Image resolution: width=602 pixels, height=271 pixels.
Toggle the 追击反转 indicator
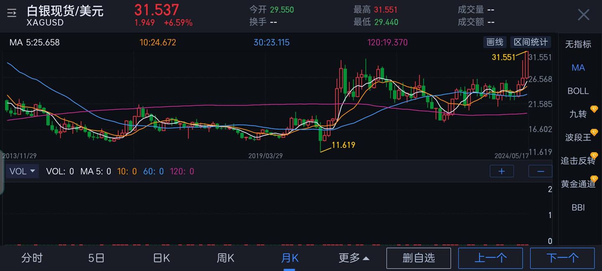point(578,160)
